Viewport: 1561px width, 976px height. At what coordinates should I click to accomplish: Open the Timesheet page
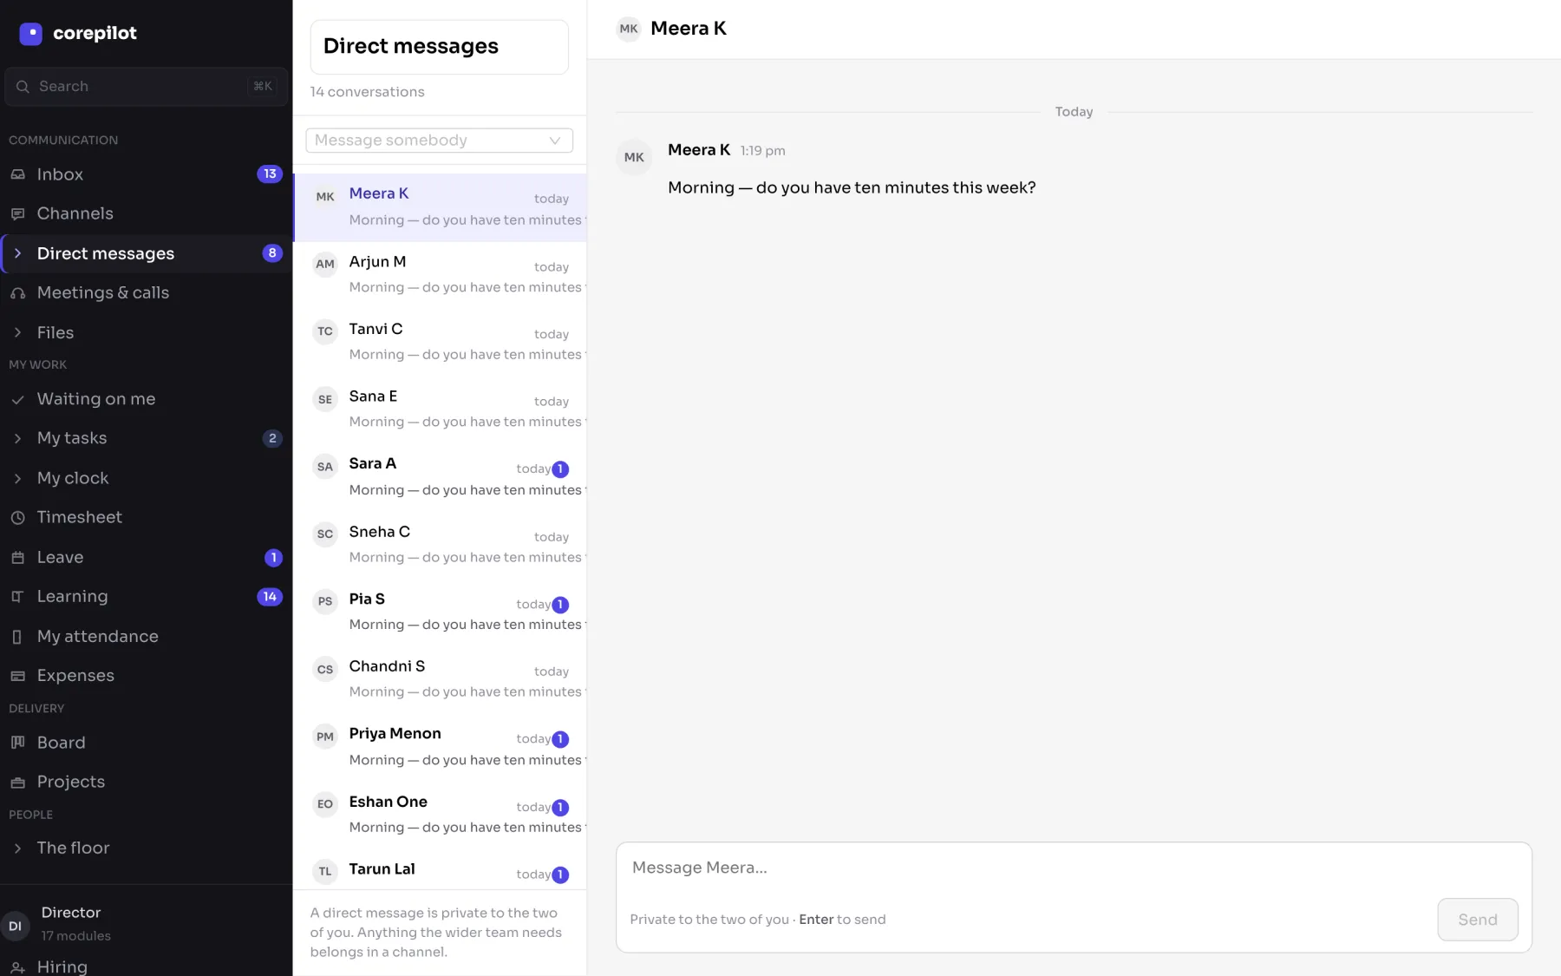click(x=146, y=517)
